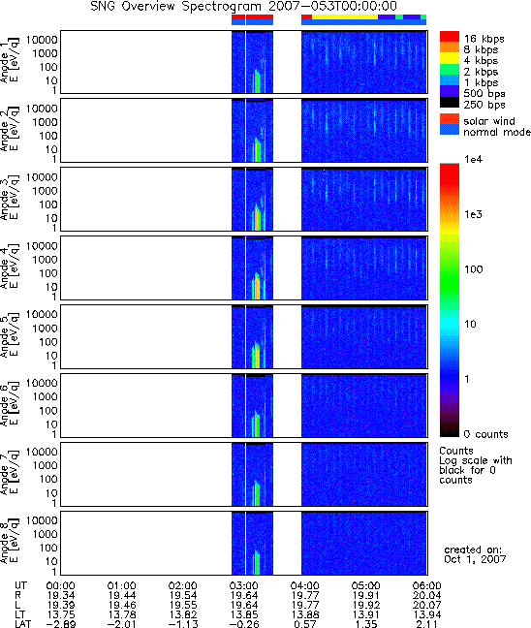Click the LAT row label
531x628 pixels.
(23, 623)
